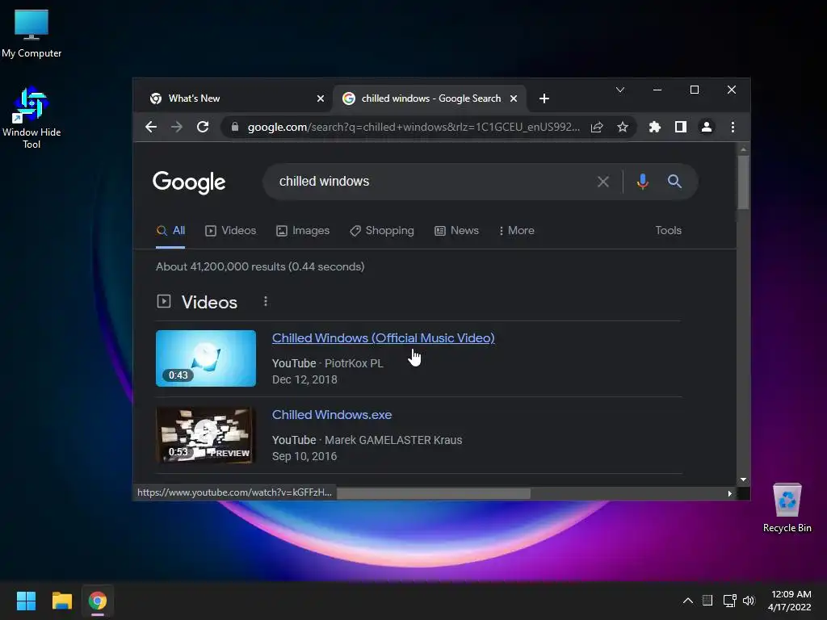Screen dimensions: 827x620
Task: Click the scroll up arrow
Action: [743, 149]
